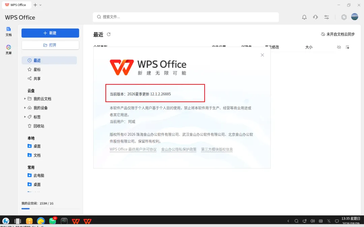Expand the 我的云文档 tree node

25,99
